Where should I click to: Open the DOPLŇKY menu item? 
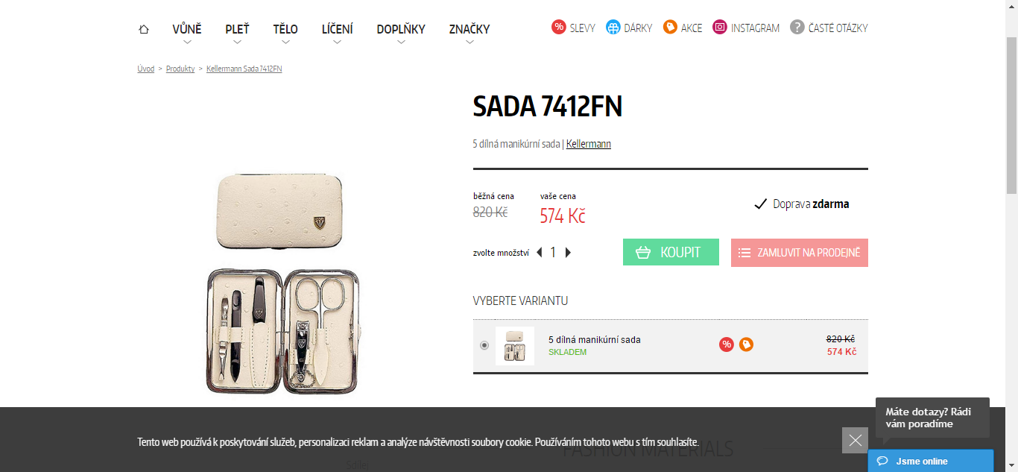[x=401, y=29]
